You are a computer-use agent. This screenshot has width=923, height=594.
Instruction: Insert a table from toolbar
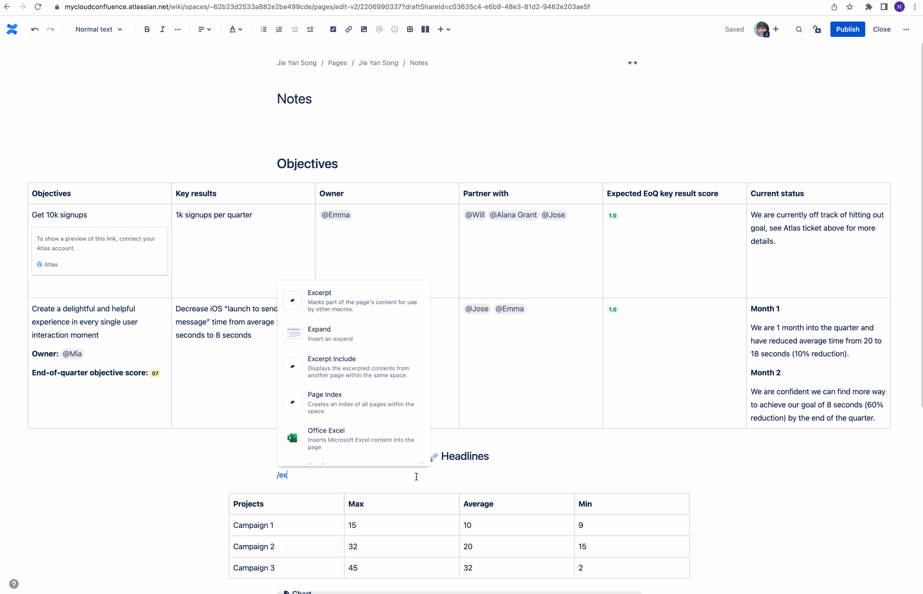(x=410, y=29)
